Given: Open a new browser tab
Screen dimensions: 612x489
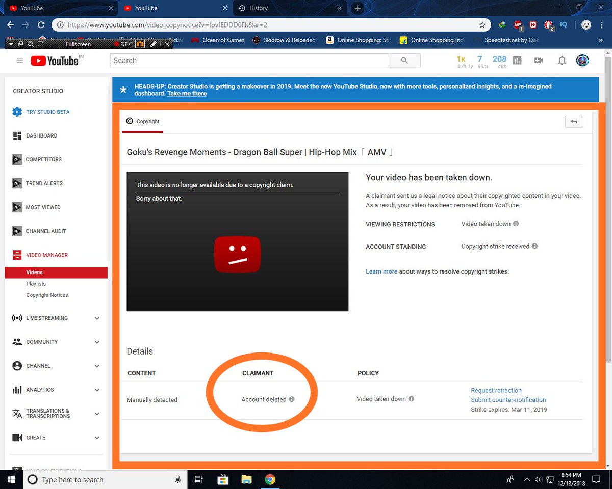Looking at the screenshot, I should tap(358, 8).
